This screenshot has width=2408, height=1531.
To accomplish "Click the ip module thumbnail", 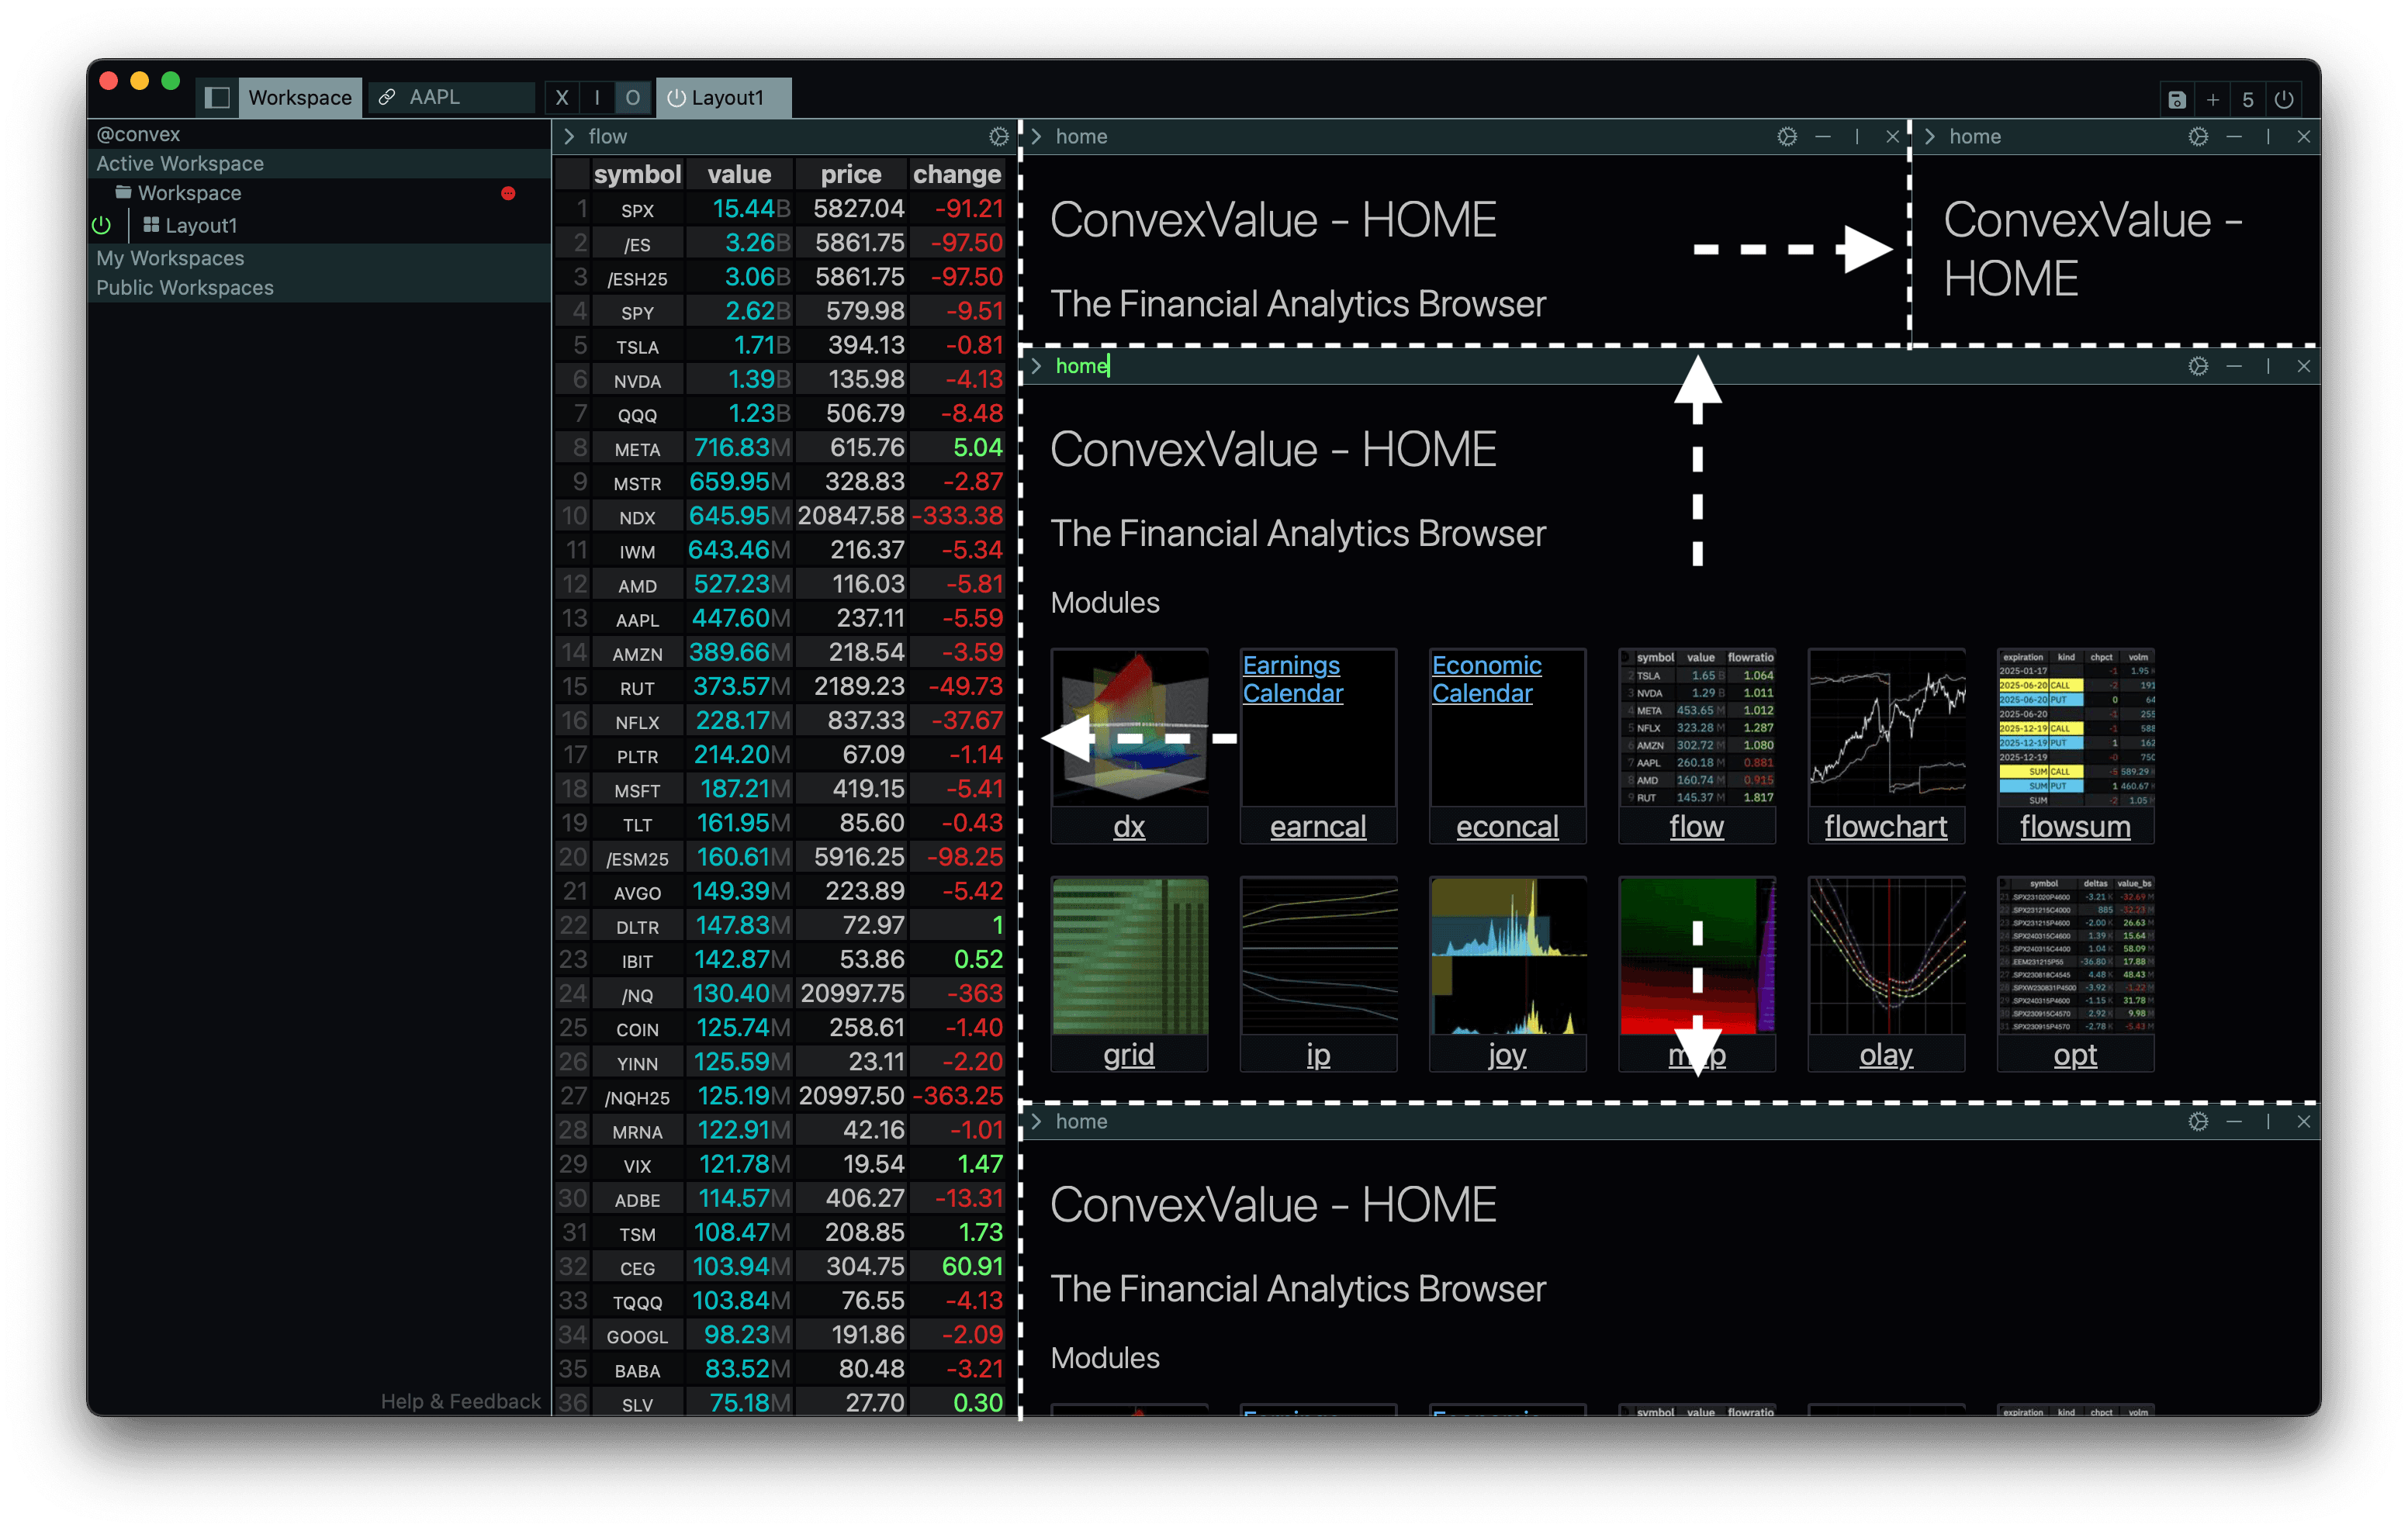I will 1318,956.
